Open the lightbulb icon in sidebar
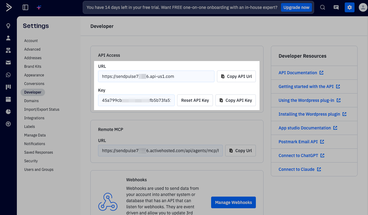The width and height of the screenshot is (368, 215). [x=8, y=26]
